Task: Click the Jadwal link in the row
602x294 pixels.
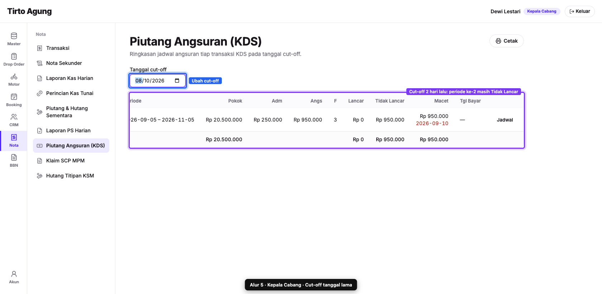Action: click(x=505, y=120)
